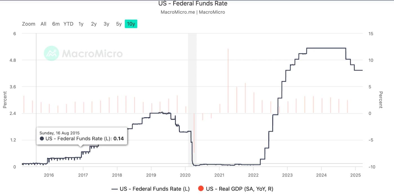
Task: Switch to the "1y" timeframe
Action: [x=81, y=24]
